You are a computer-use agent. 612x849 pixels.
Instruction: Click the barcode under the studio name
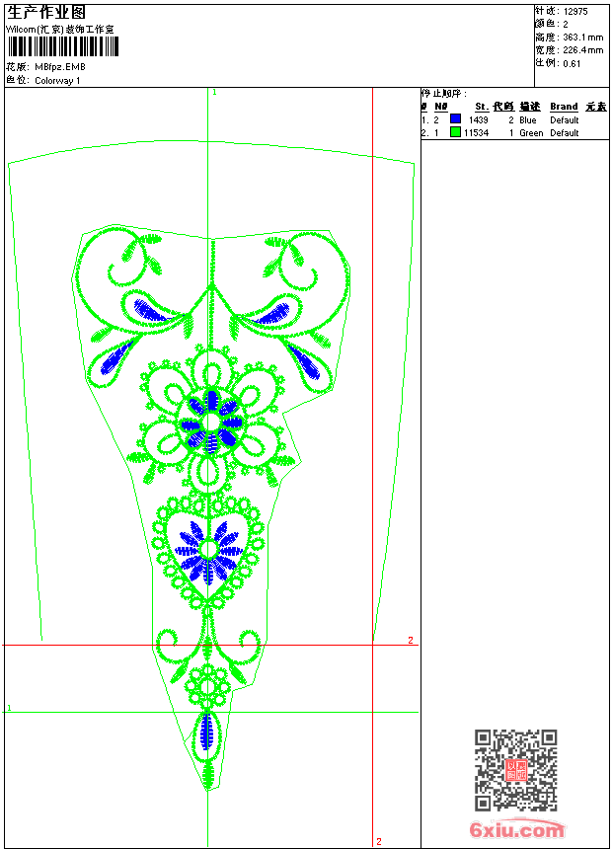[63, 46]
